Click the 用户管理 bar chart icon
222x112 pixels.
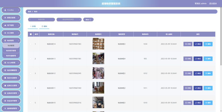[5, 25]
